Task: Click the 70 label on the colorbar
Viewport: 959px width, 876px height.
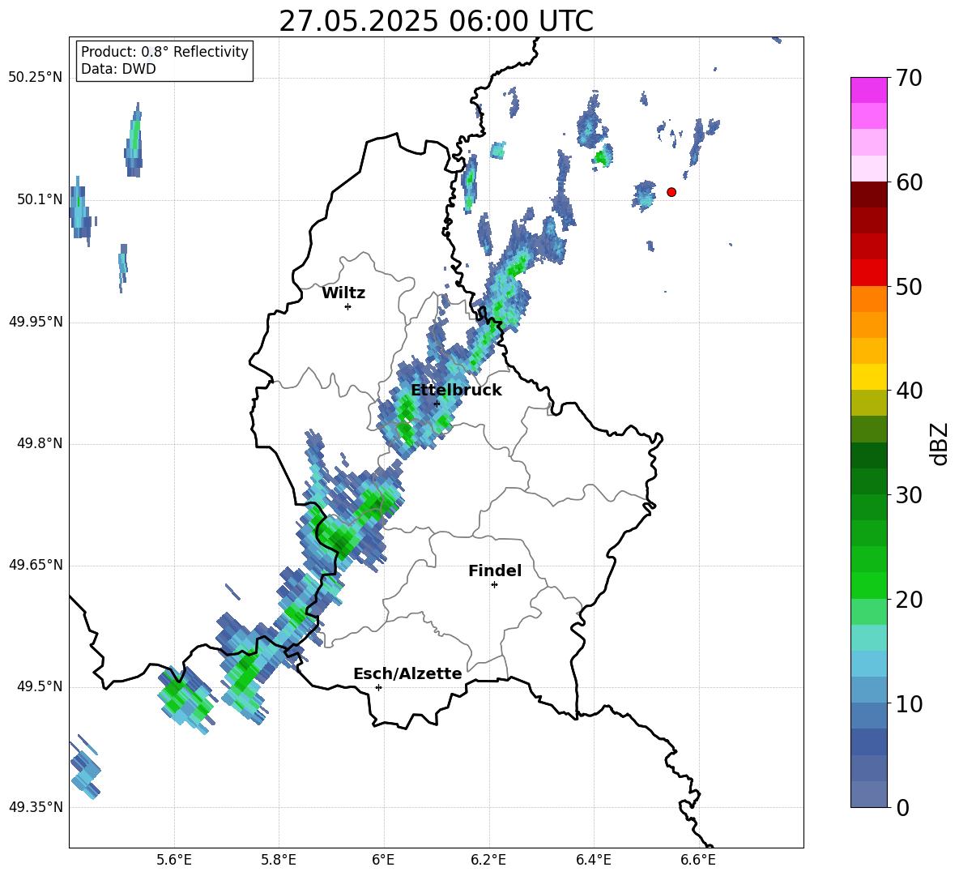Action: [908, 79]
